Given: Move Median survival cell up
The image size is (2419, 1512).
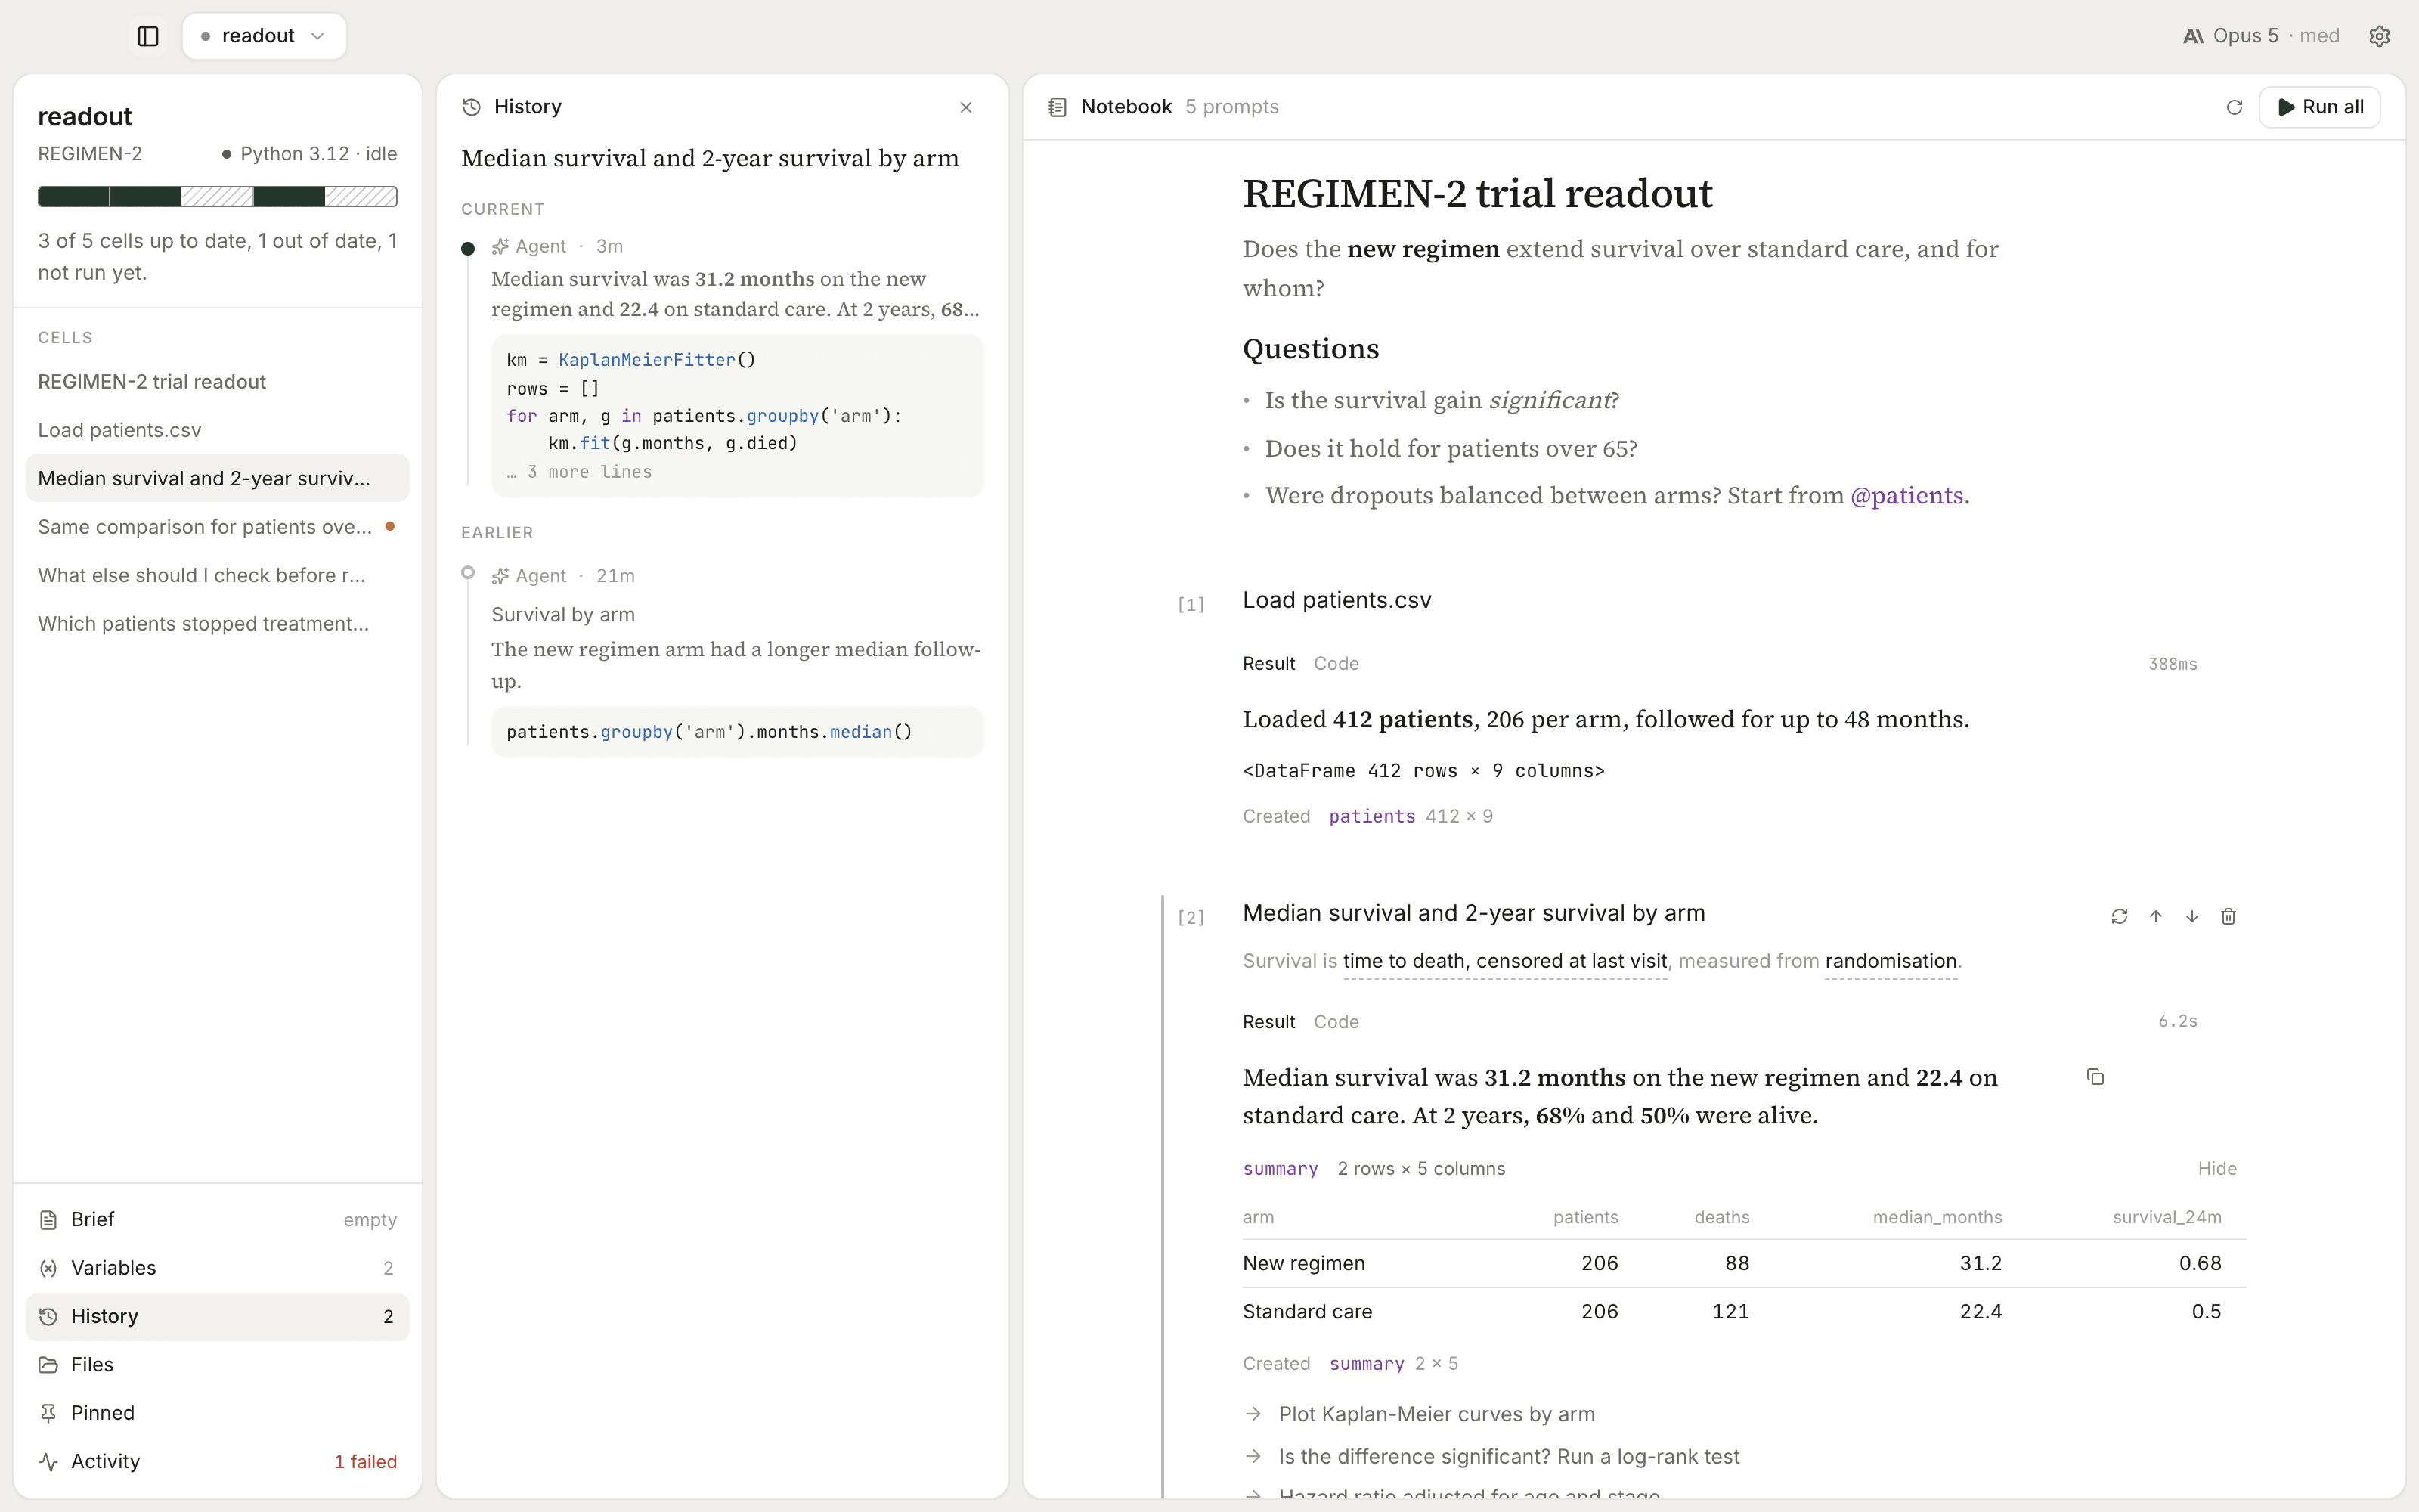Looking at the screenshot, I should 2156,917.
